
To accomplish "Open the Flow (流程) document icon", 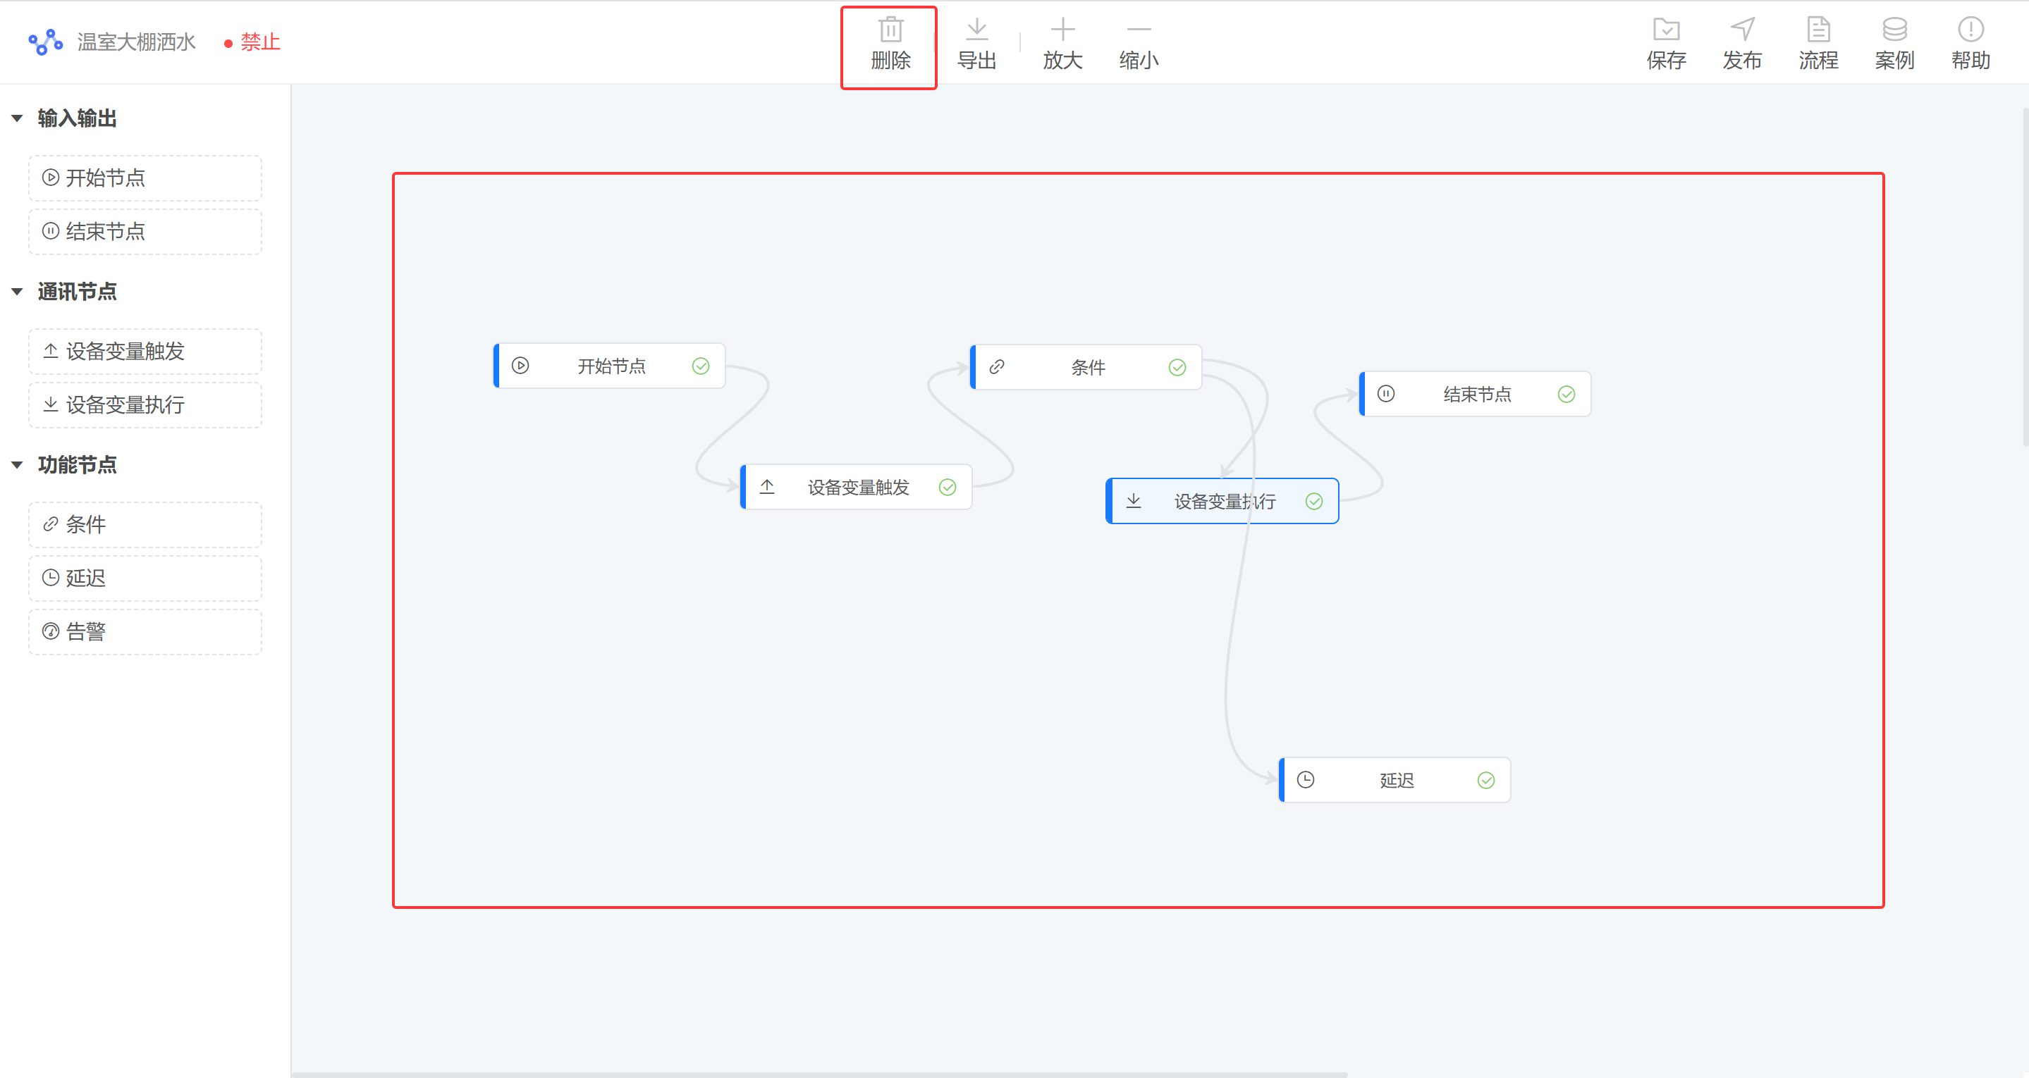I will pos(1818,44).
